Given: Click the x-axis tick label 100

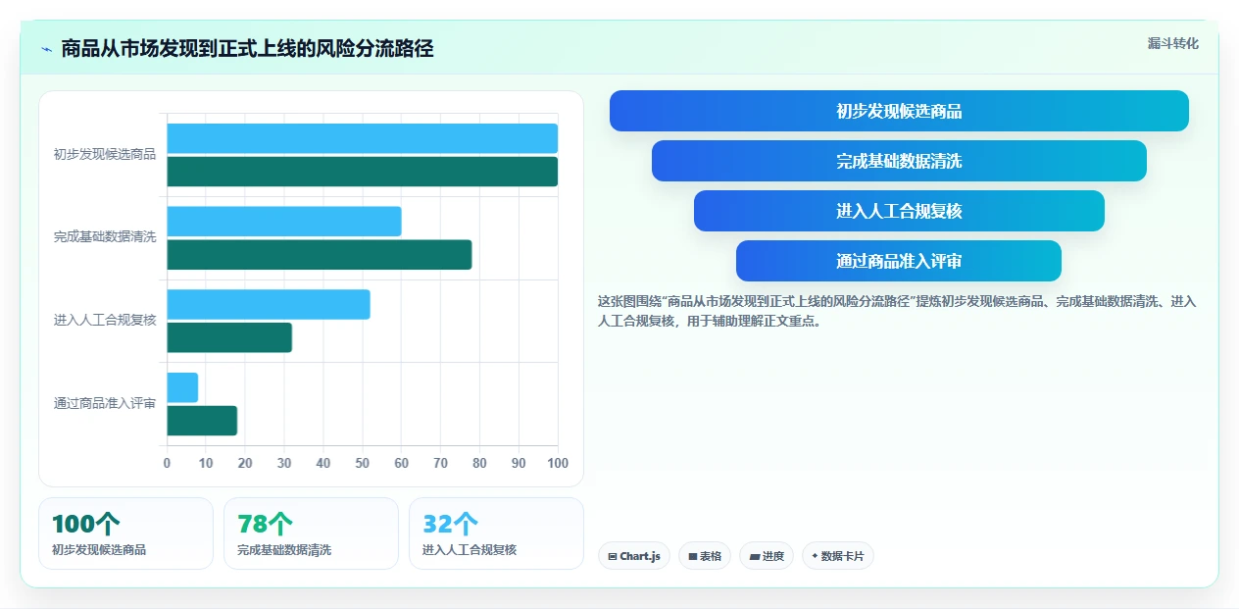Looking at the screenshot, I should (558, 463).
